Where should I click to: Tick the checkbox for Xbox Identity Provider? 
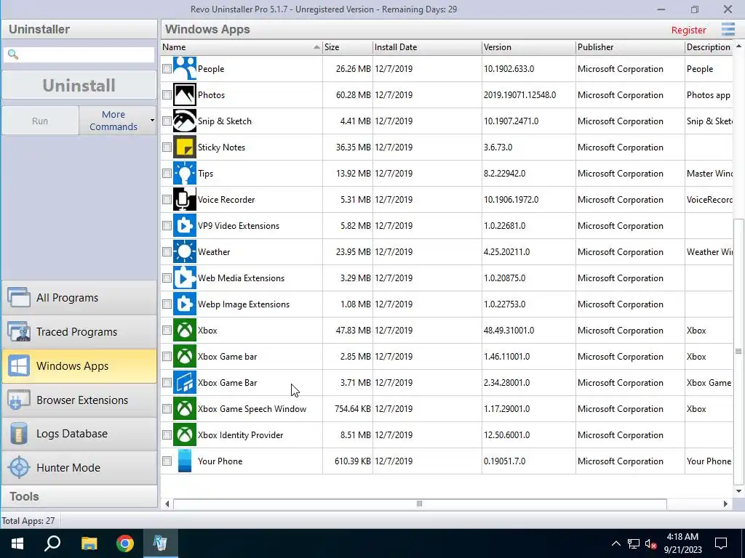[x=167, y=434]
